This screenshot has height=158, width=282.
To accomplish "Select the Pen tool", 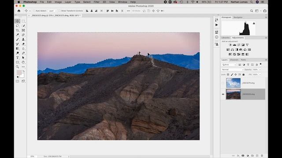I will click(23, 53).
